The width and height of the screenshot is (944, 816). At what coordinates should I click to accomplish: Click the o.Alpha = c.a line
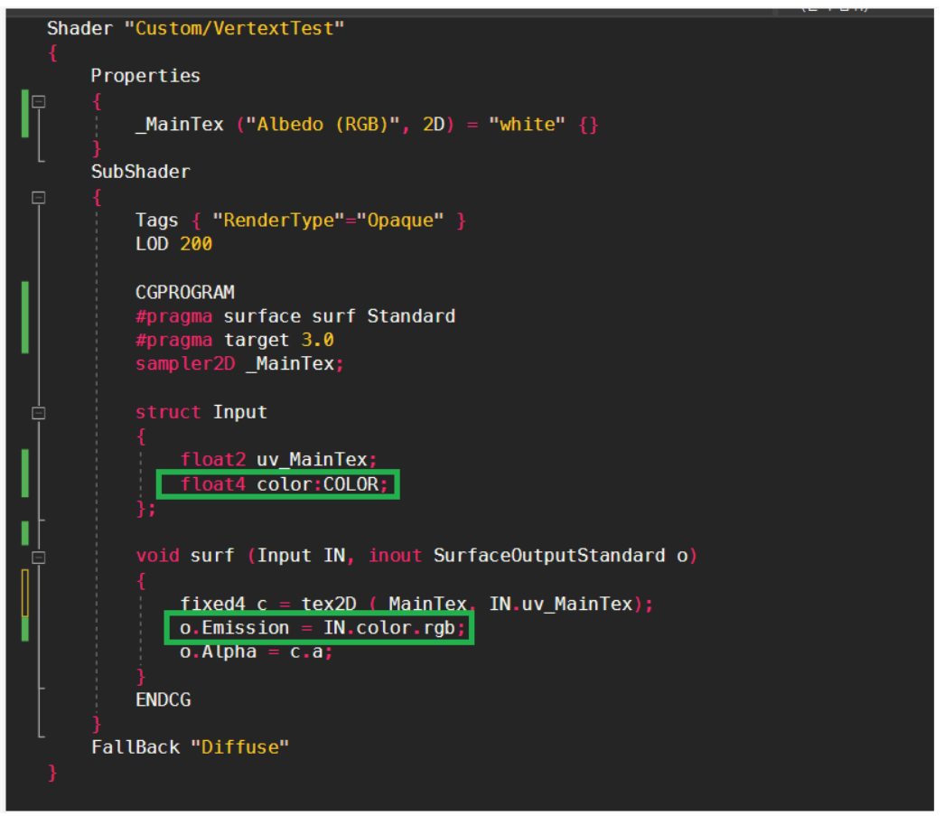257,652
